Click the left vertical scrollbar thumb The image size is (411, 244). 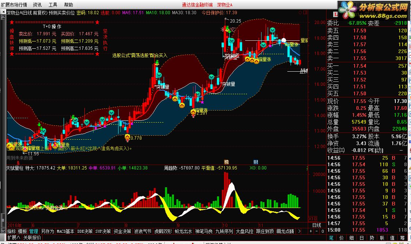[3, 220]
